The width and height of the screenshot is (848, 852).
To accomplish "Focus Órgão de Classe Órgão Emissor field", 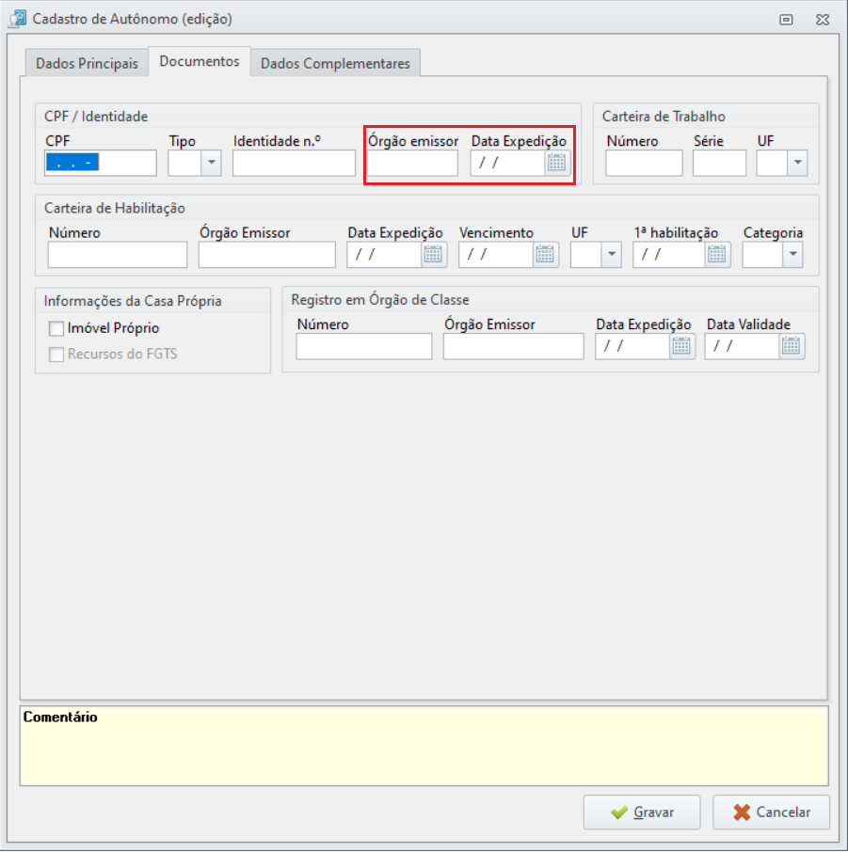I will pyautogui.click(x=514, y=346).
